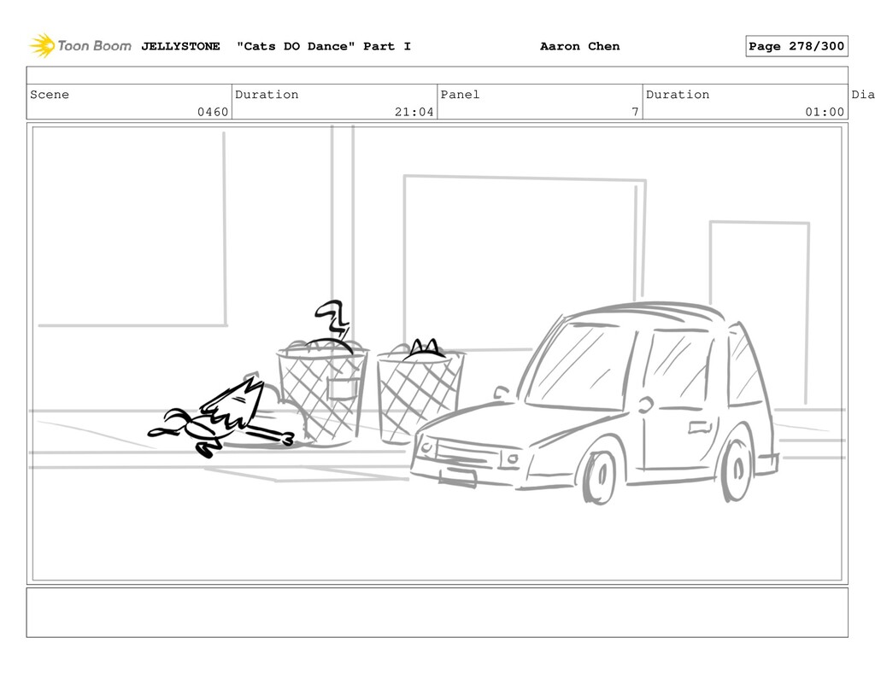This screenshot has height=677, width=875.
Task: Click the empty header strip above Scene row
Action: [437, 75]
